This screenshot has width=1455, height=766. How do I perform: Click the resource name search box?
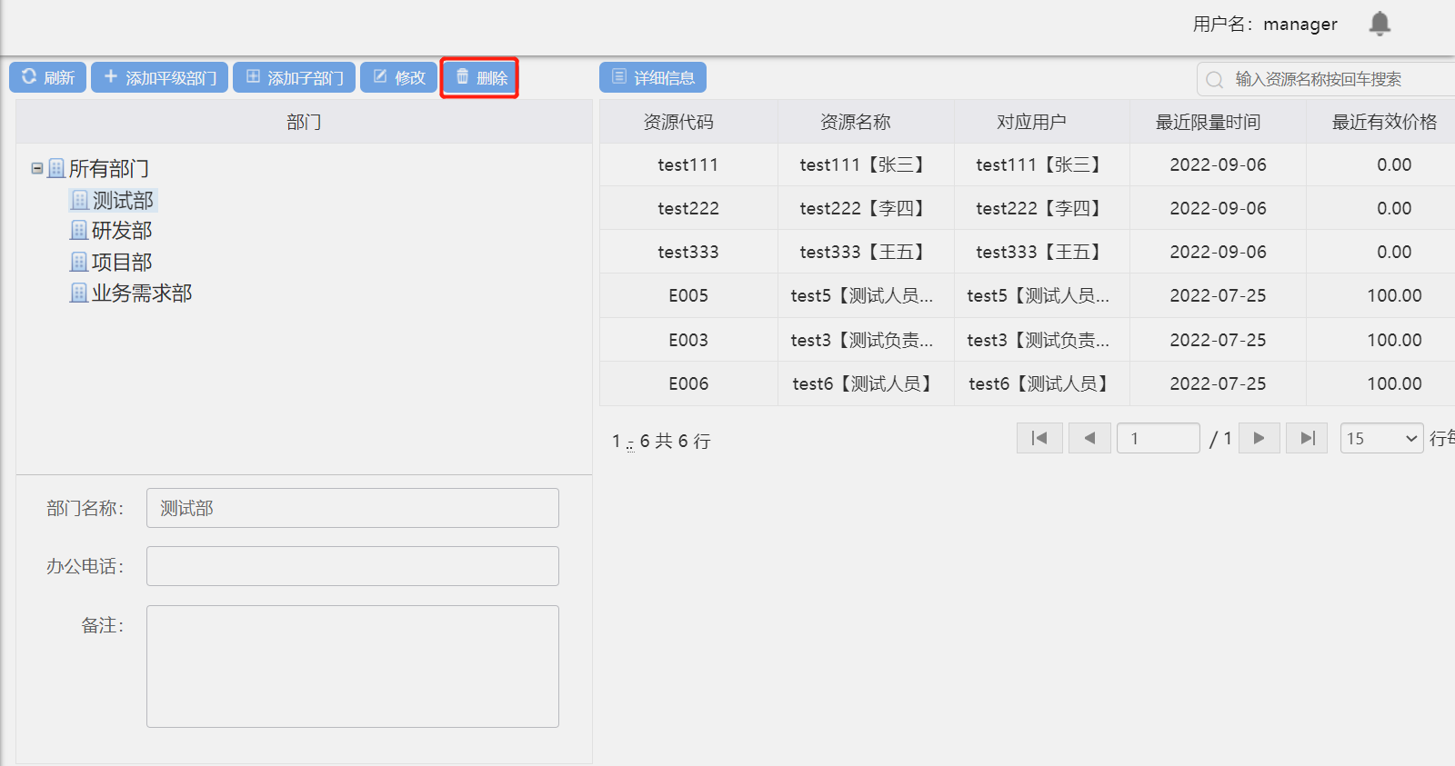click(x=1337, y=80)
